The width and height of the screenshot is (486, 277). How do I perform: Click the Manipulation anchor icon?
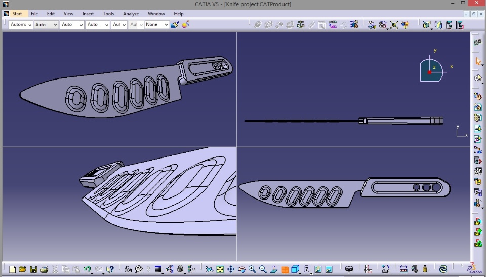[301, 24]
